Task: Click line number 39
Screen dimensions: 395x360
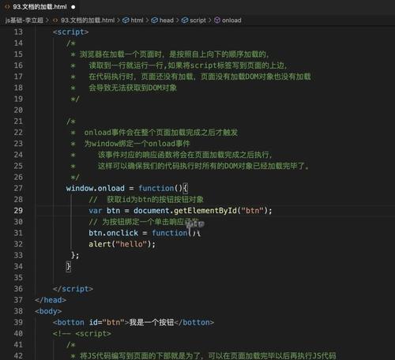Action: (x=18, y=322)
